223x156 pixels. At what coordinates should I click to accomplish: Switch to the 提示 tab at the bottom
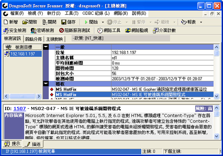[13, 144]
